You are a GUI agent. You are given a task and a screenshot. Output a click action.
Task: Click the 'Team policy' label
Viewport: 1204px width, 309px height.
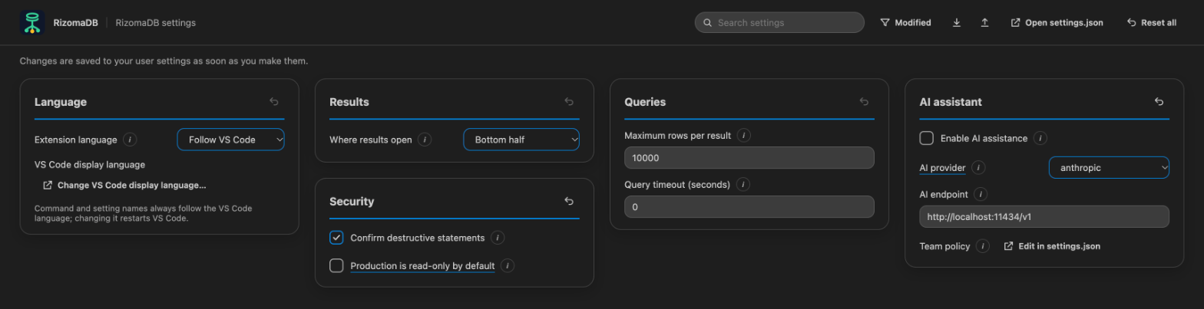coord(944,246)
